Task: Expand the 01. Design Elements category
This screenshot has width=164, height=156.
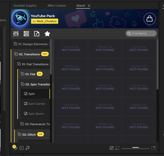Action: tap(32, 44)
